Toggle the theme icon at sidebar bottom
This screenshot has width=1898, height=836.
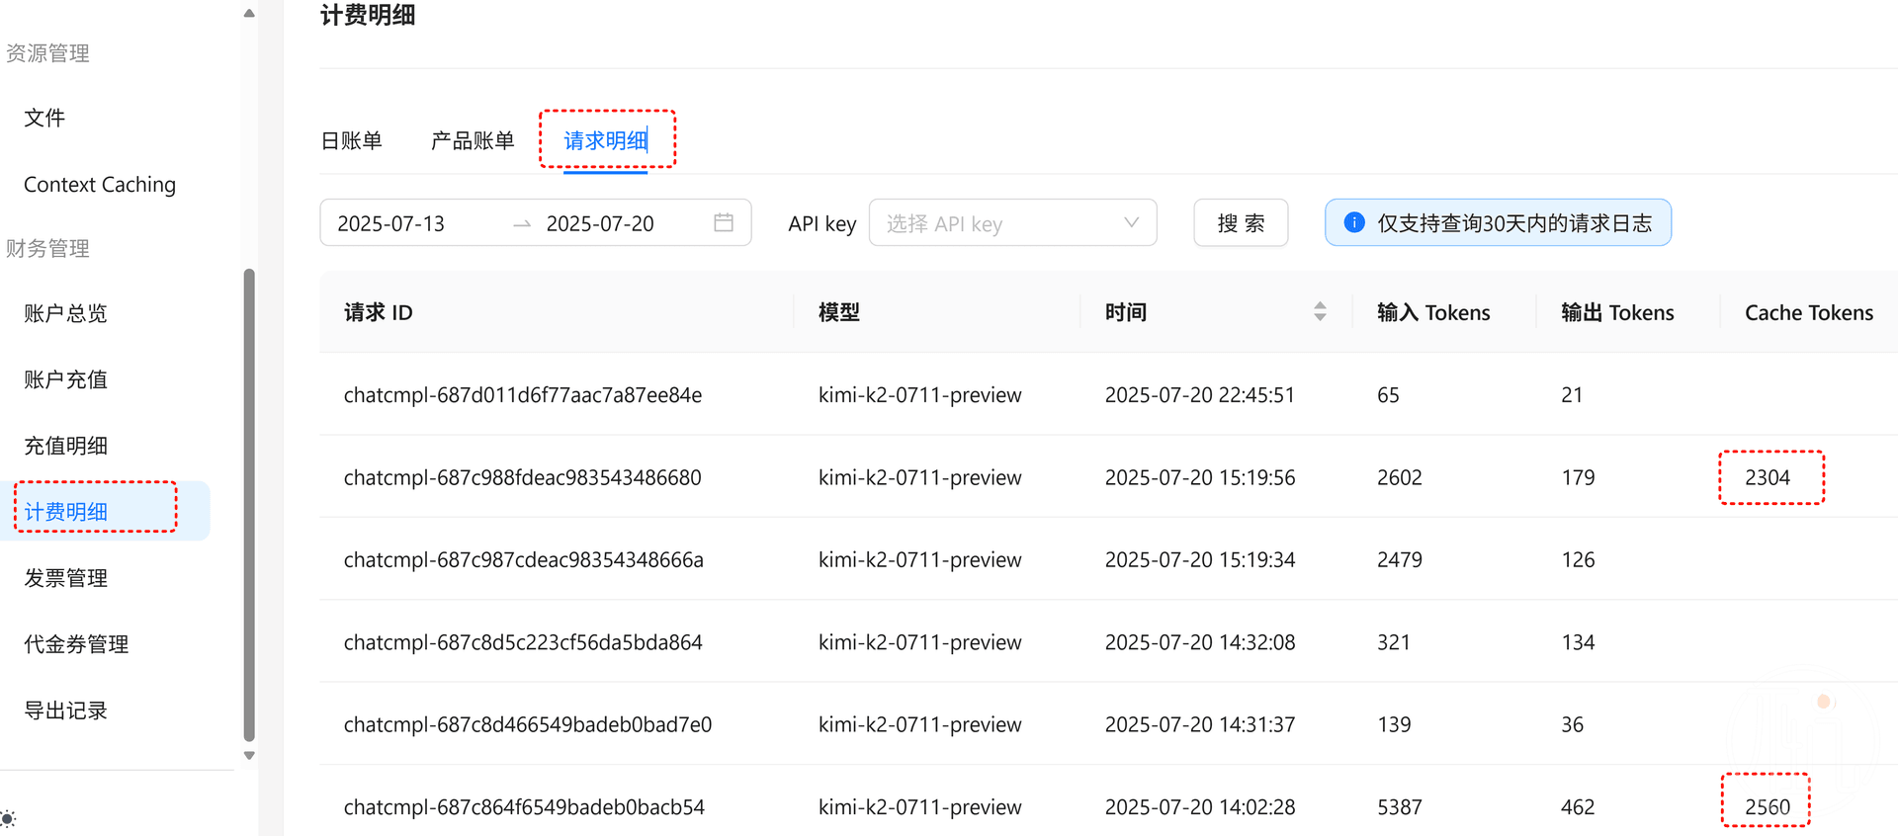click(x=8, y=818)
